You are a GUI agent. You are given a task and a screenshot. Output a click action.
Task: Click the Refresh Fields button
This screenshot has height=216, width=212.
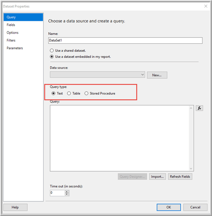(180, 177)
